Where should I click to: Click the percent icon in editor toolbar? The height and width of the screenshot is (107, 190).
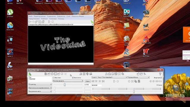145,74
